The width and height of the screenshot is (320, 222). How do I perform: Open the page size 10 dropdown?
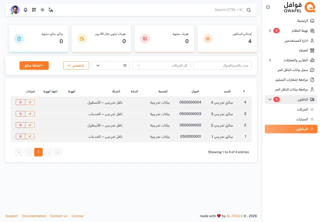coord(111,66)
